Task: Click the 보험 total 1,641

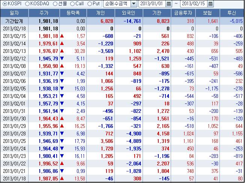Action: [213, 21]
